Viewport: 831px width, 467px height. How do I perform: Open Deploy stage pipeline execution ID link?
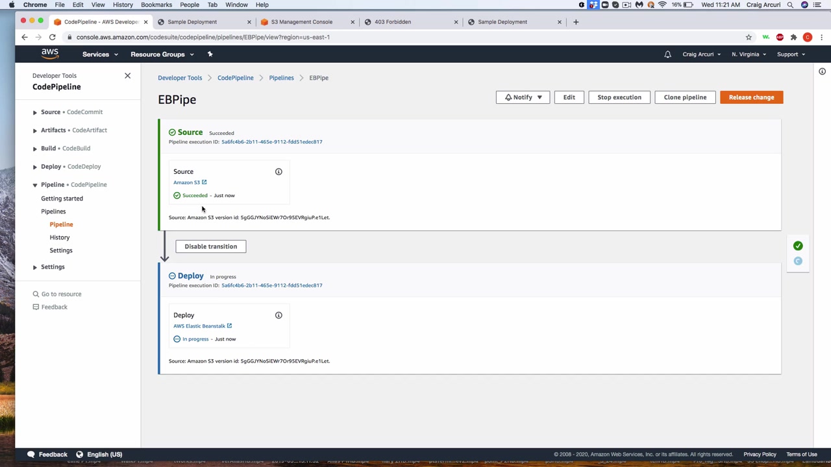click(x=272, y=285)
